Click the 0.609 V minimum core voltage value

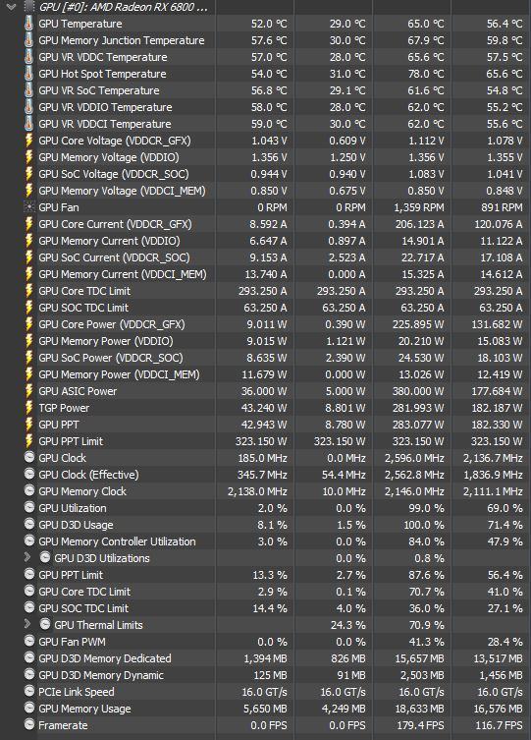(347, 141)
